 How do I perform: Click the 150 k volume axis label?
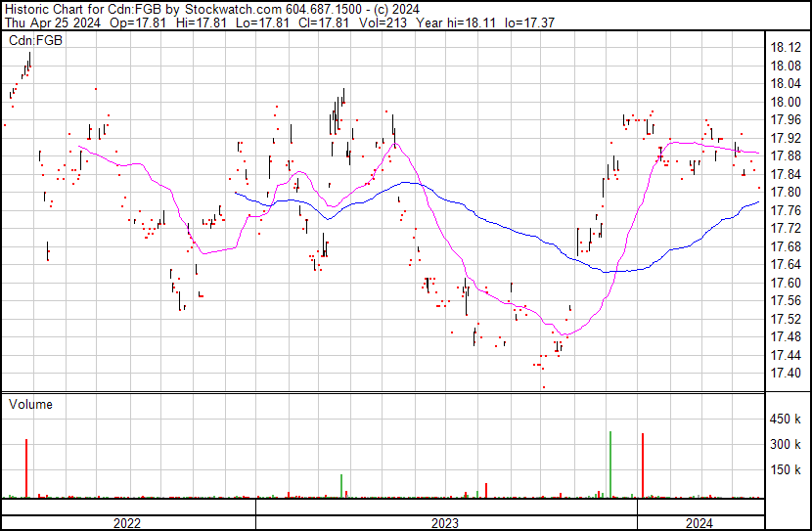tap(788, 470)
